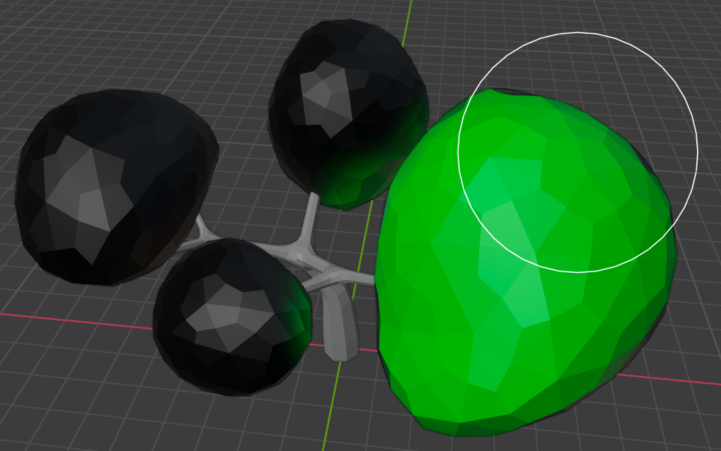Click the thick gray stem base
The image size is (721, 451).
[337, 326]
